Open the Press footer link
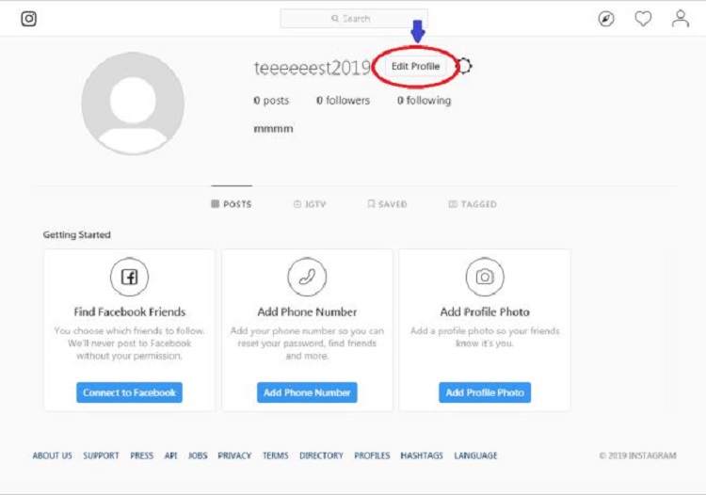 (x=142, y=455)
